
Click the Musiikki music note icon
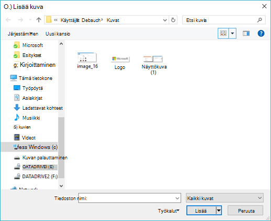click(17, 118)
